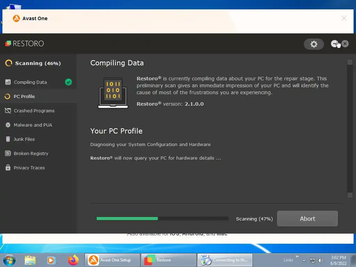Image resolution: width=356 pixels, height=267 pixels.
Task: Switch to 'Connecting to th...' taskbar button
Action: (x=225, y=260)
